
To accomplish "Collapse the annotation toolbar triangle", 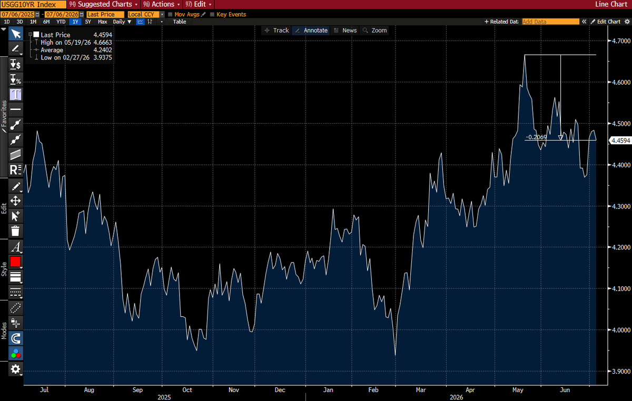I will [x=5, y=29].
